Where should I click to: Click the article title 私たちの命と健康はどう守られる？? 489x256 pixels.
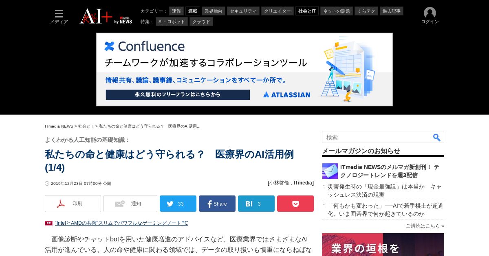coord(169,161)
